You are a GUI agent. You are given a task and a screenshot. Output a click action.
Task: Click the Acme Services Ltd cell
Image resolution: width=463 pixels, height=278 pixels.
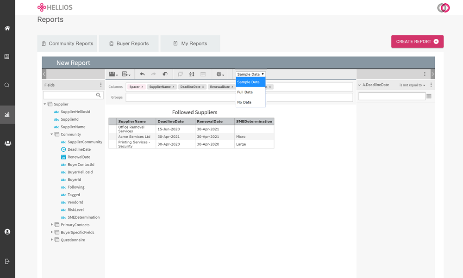click(136, 136)
